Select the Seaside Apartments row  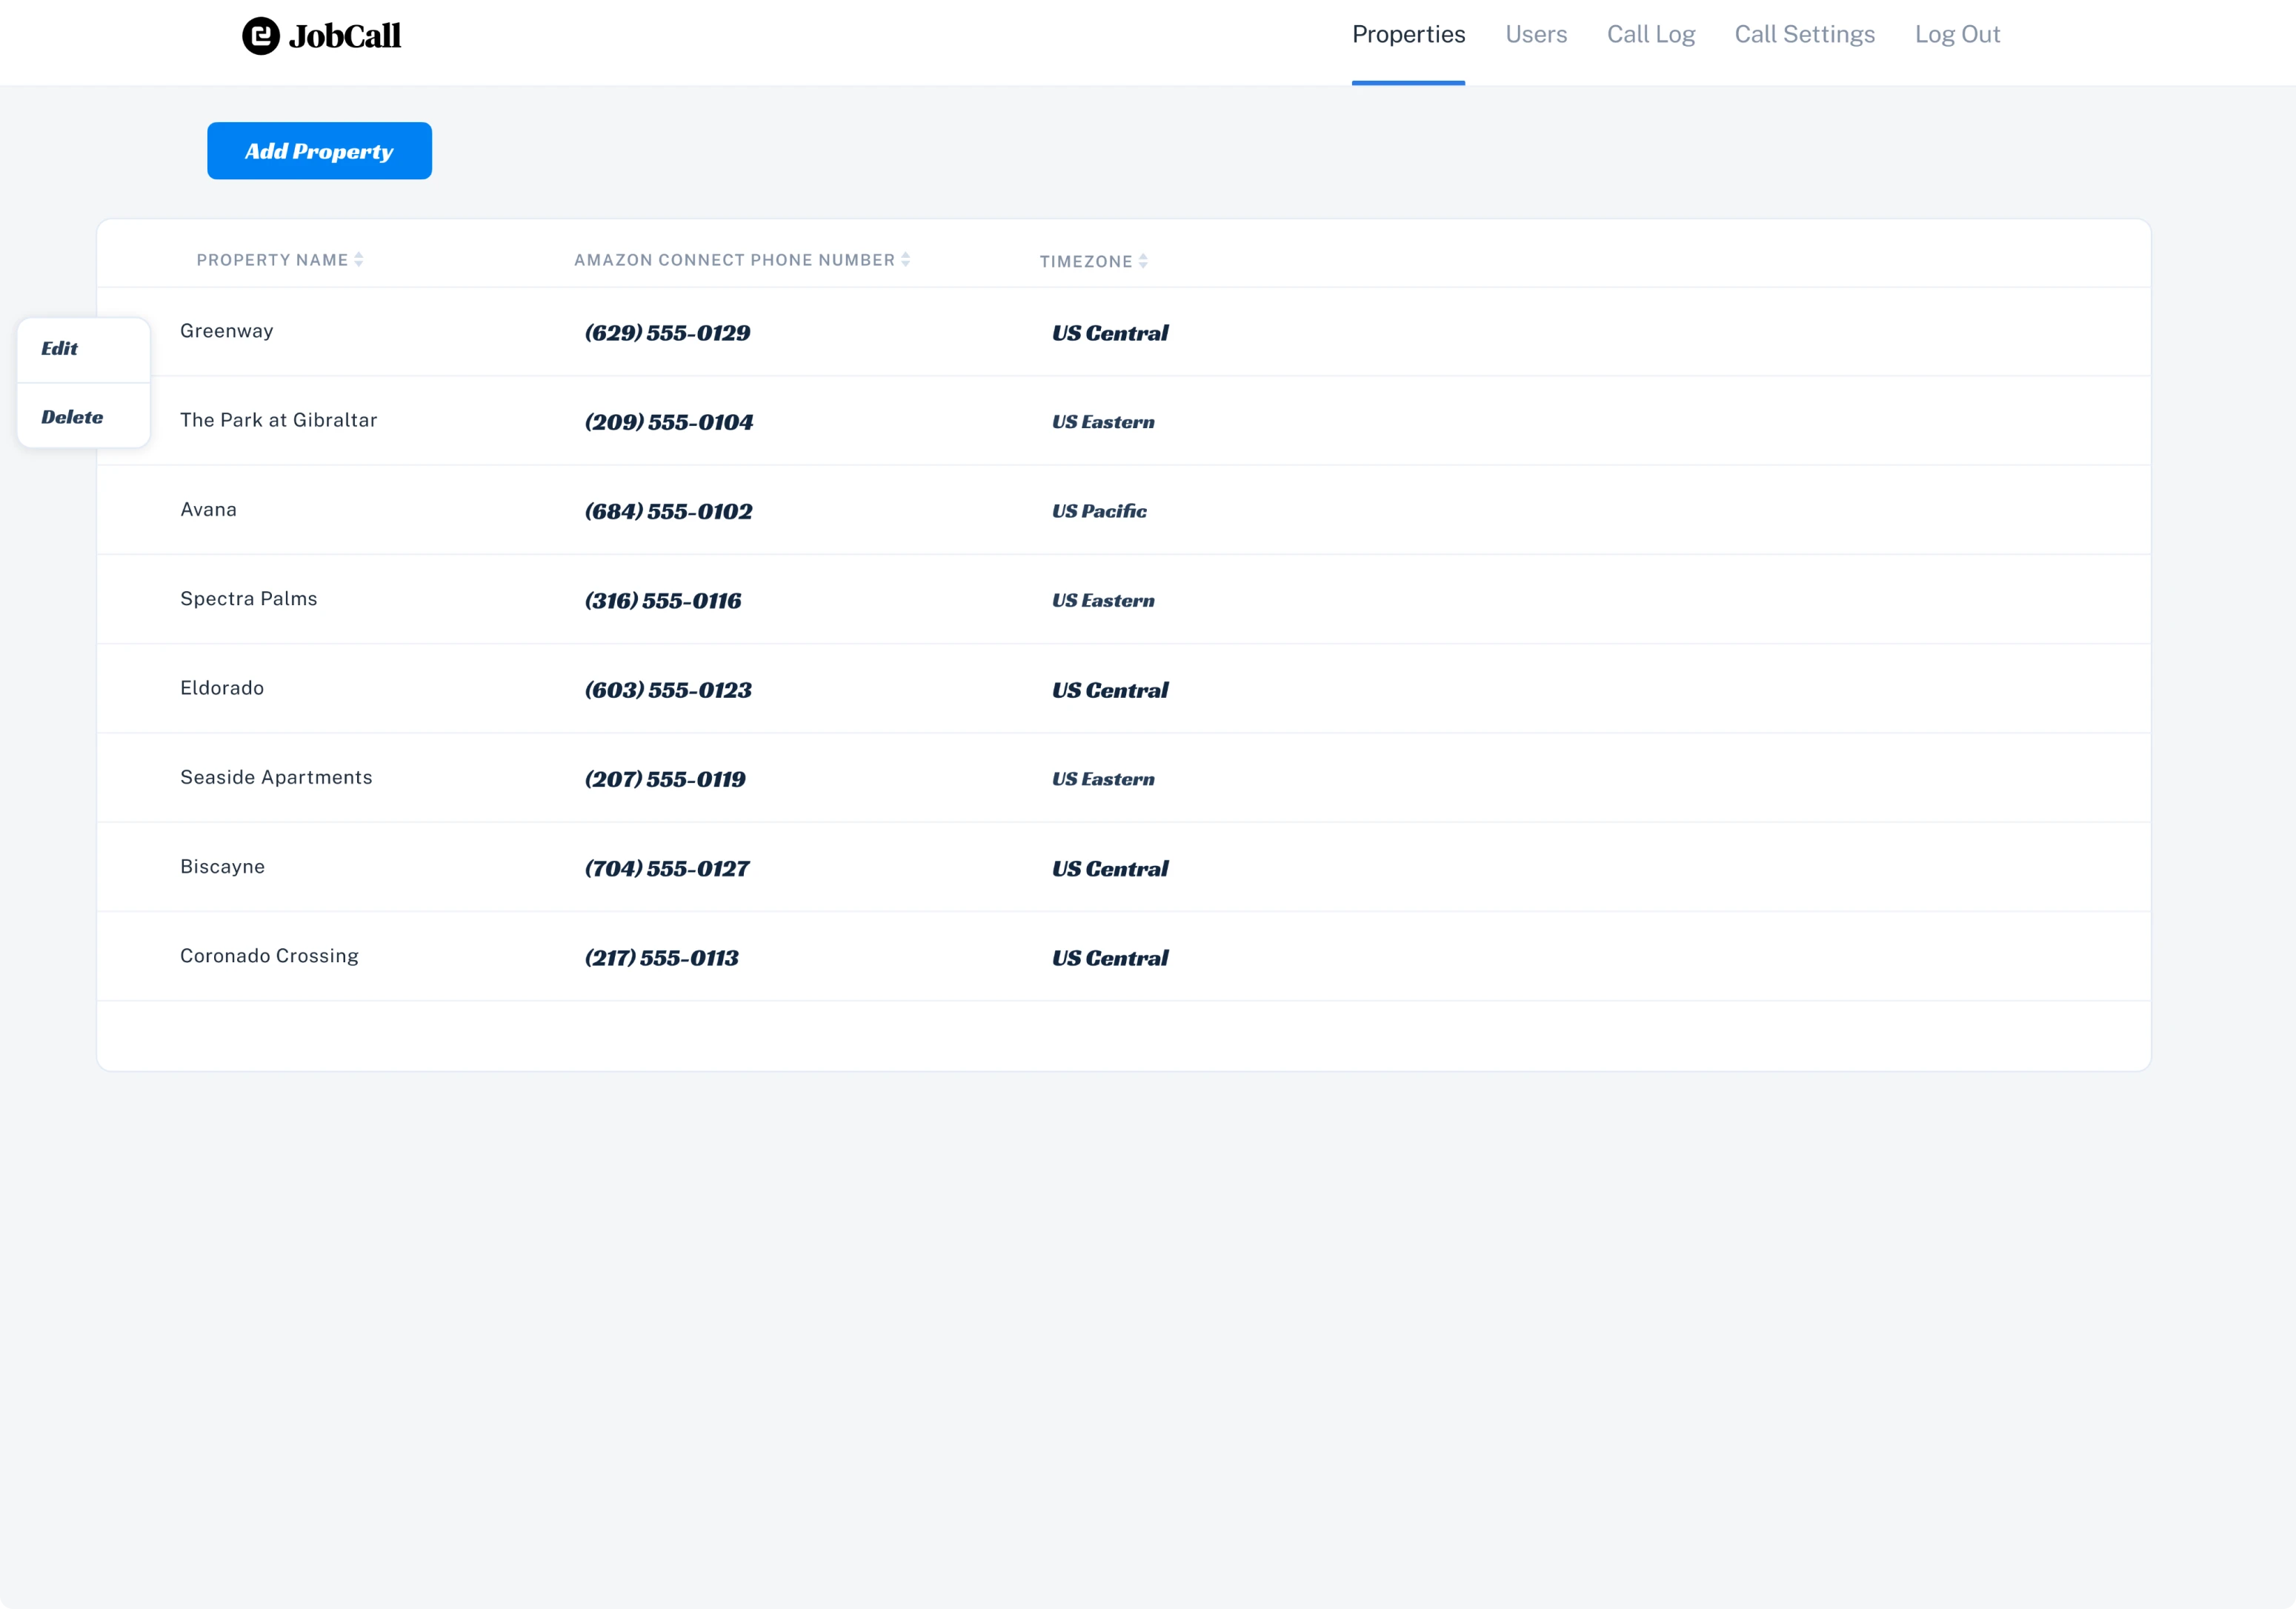(276, 777)
